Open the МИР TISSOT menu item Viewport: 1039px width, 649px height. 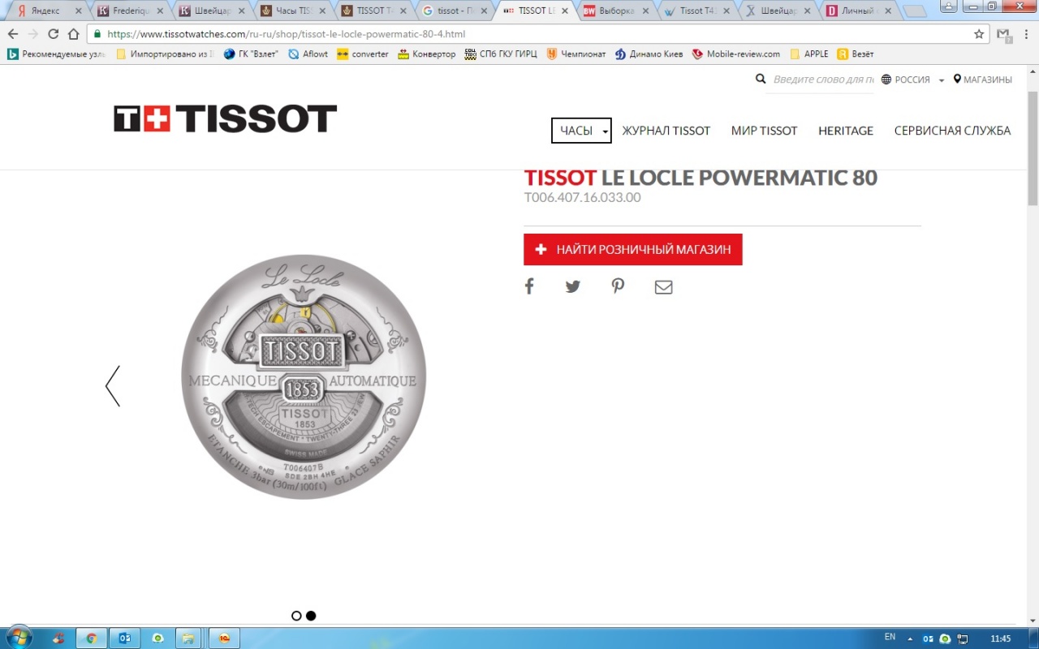point(764,131)
